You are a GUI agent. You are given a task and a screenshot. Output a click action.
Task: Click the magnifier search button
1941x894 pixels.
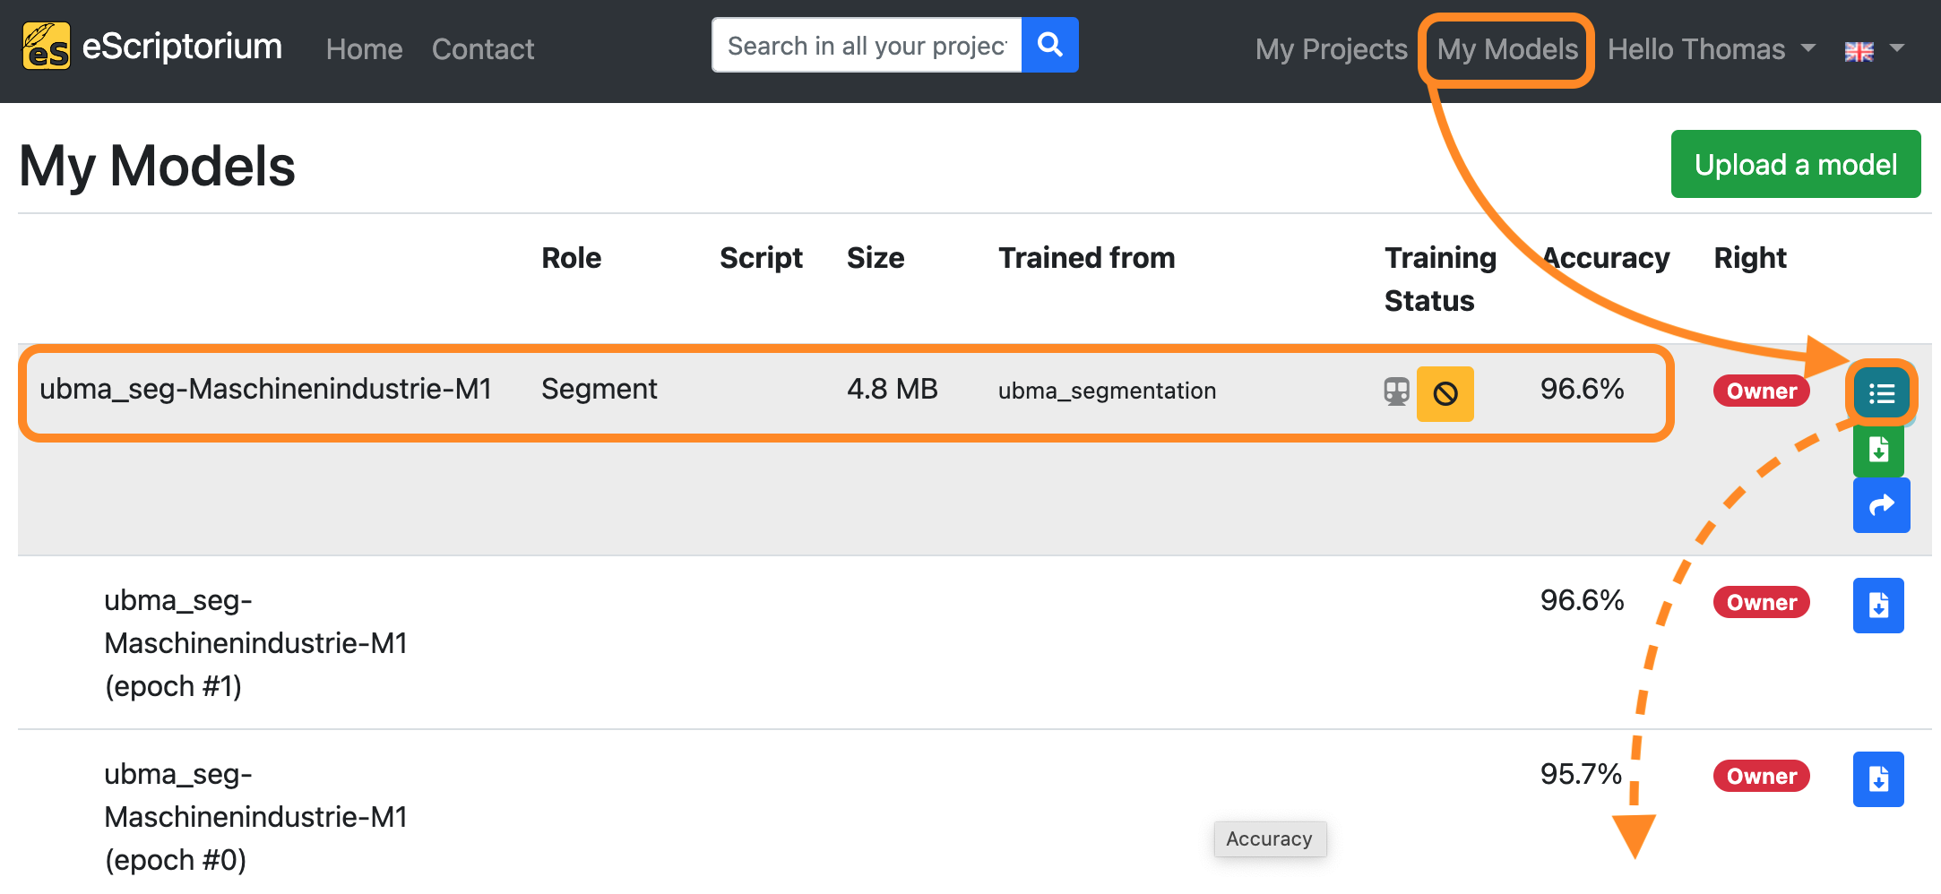(x=1050, y=45)
